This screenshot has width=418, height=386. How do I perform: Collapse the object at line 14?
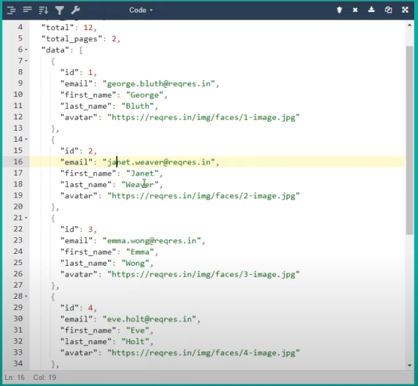coord(26,139)
